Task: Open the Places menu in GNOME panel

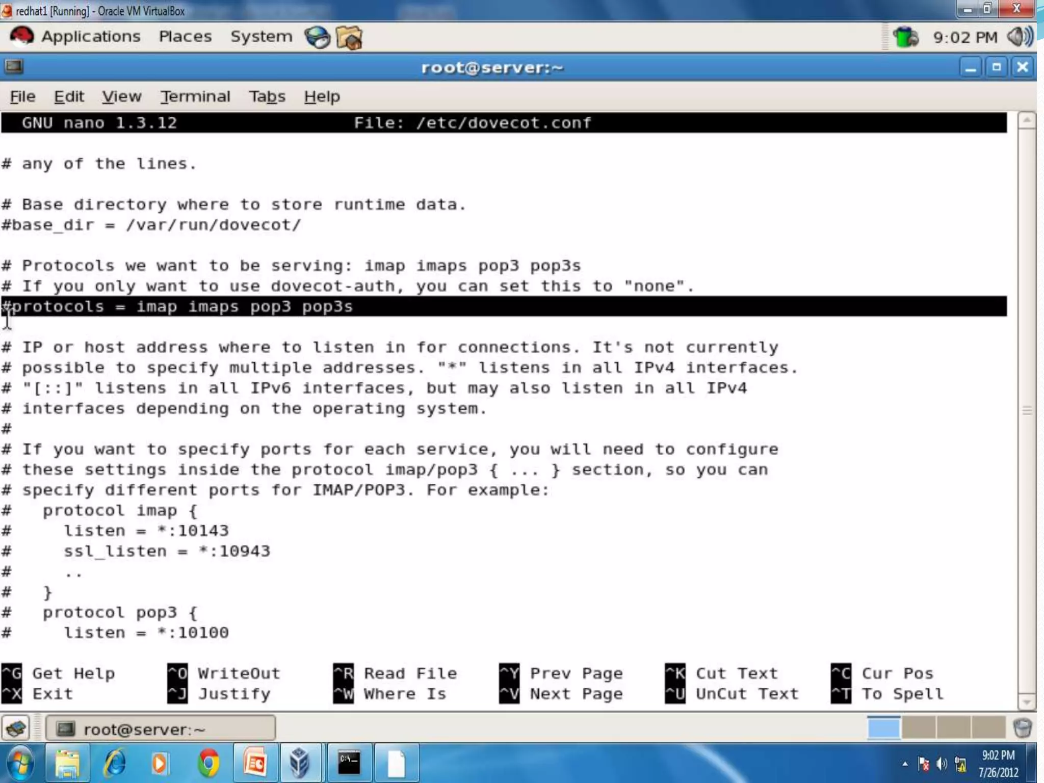Action: click(185, 37)
